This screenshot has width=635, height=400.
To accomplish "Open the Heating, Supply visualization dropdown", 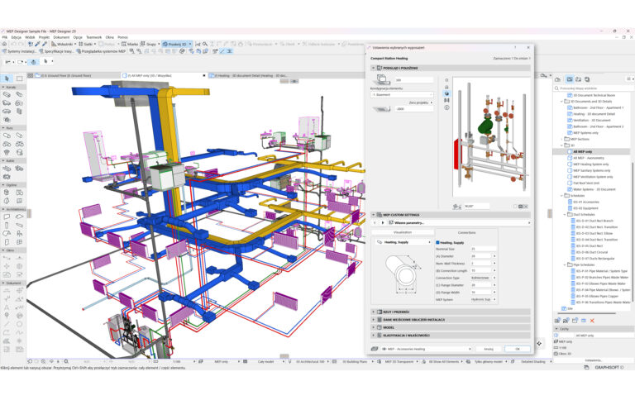I will coord(403,242).
